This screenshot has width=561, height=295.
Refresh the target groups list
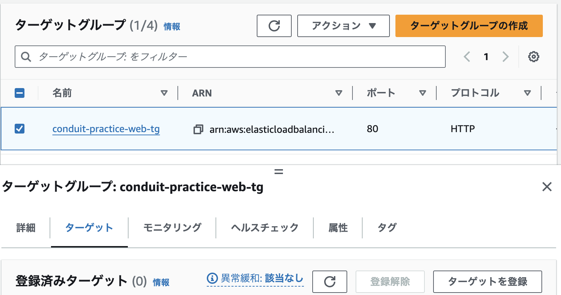(274, 26)
